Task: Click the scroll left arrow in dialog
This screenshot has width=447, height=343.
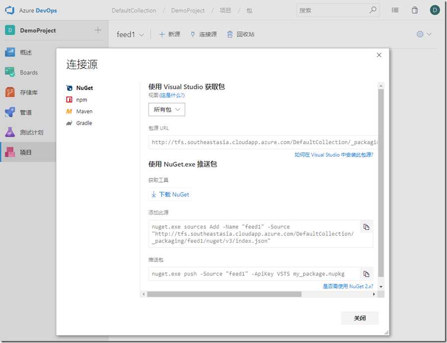Action: coord(144,294)
